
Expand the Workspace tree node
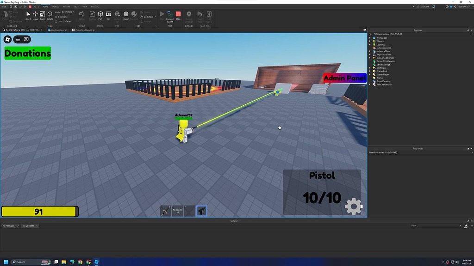(x=370, y=38)
